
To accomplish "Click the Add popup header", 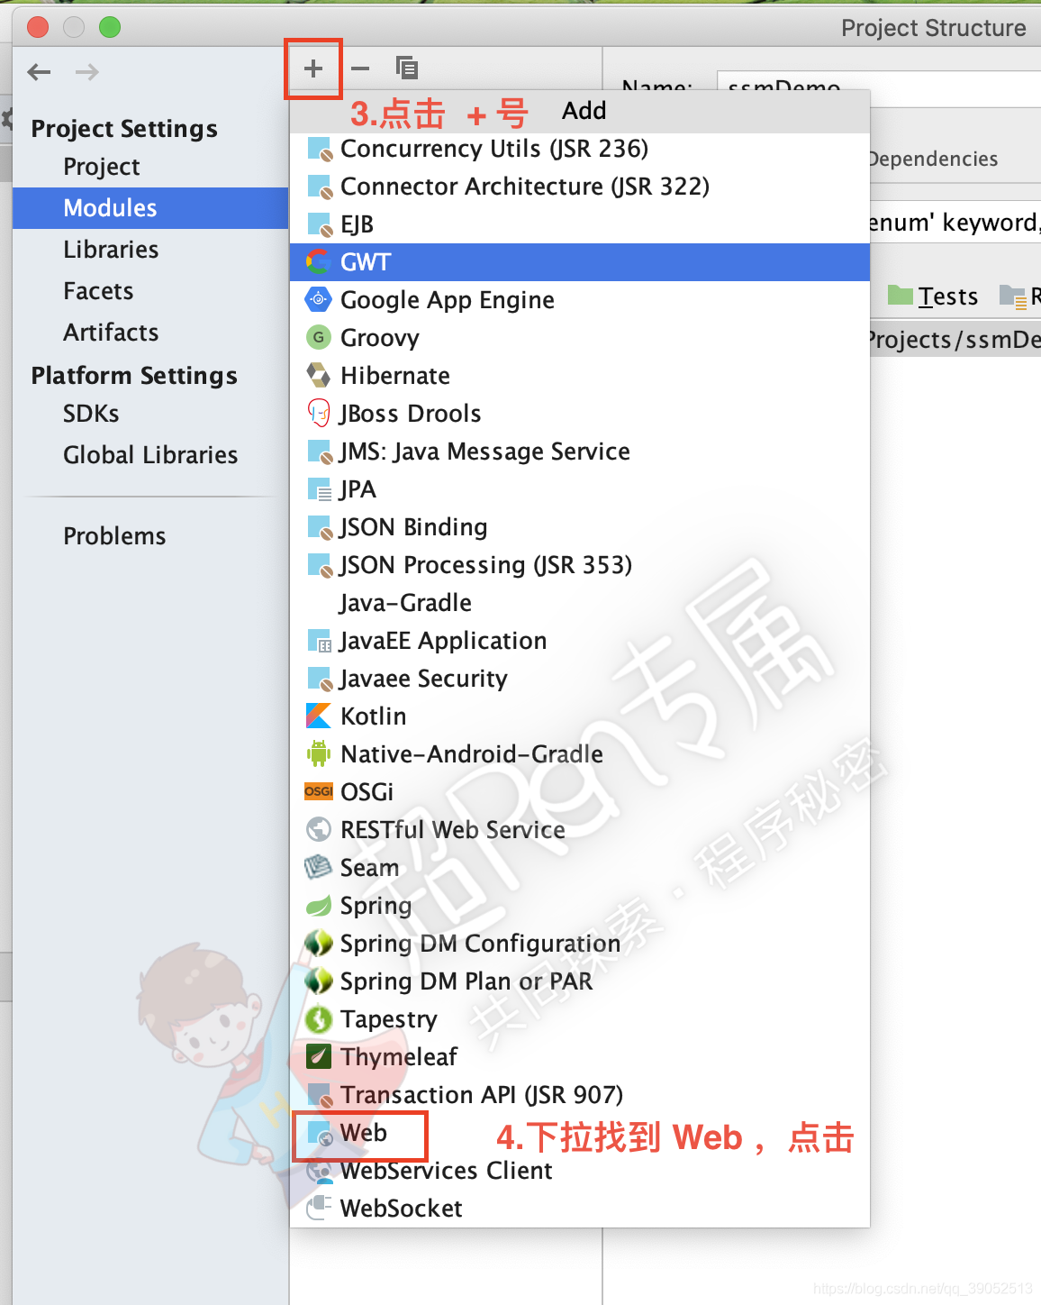I will tap(580, 111).
